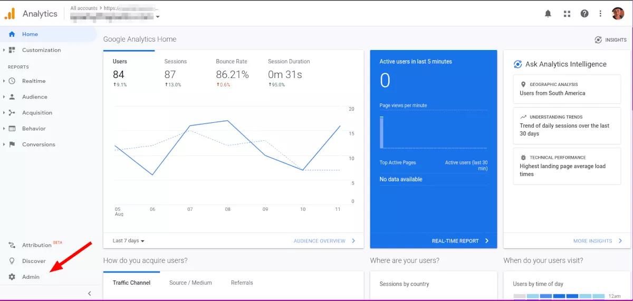The image size is (633, 301).
Task: Click the Technical Performance gear icon
Action: [x=523, y=158]
